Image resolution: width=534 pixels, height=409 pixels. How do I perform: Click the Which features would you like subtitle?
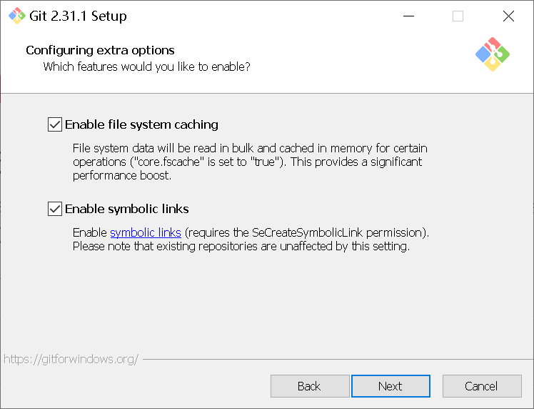click(x=147, y=67)
